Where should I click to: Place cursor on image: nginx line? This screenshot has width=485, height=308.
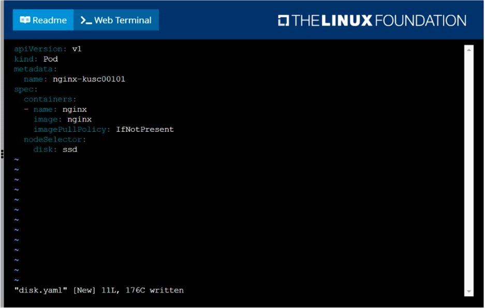tap(62, 119)
